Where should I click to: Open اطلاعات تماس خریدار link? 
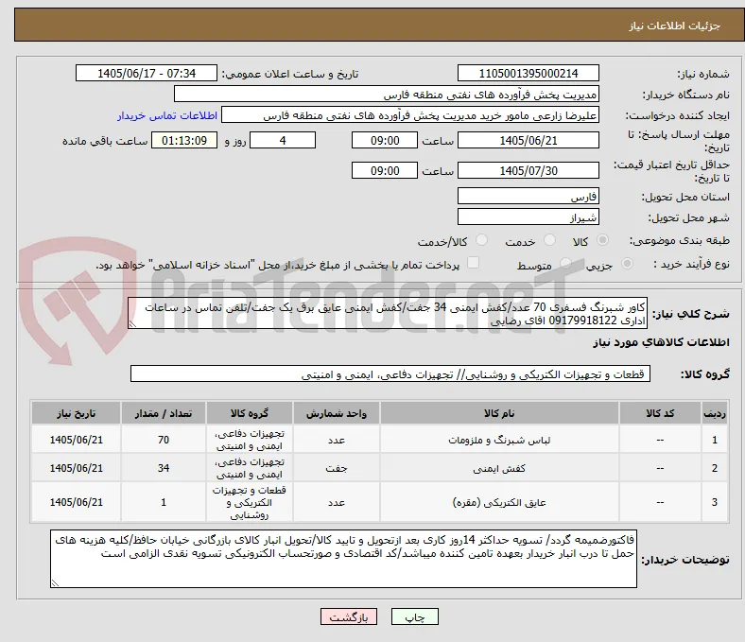(x=167, y=115)
